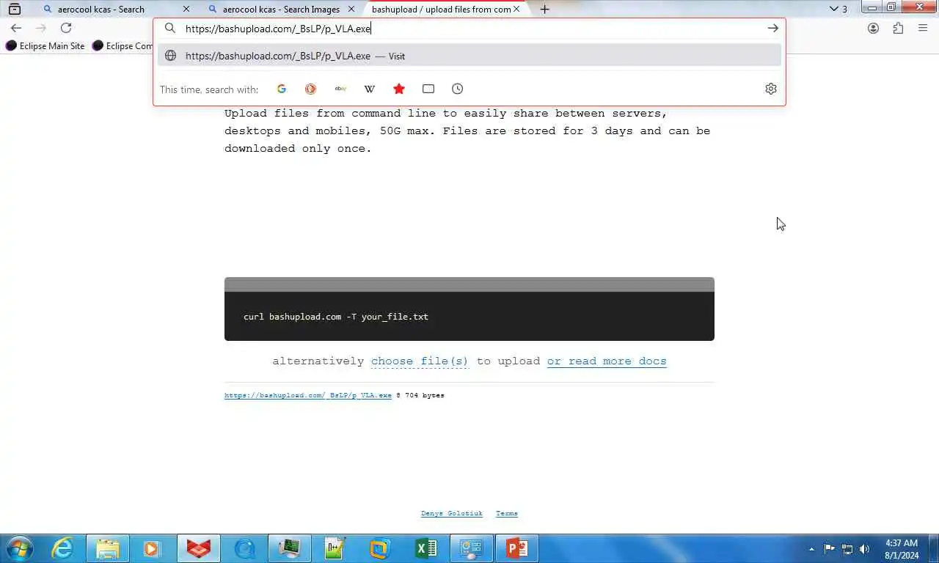
Task: Switch to aerocool kcas - Search tab
Action: (110, 9)
